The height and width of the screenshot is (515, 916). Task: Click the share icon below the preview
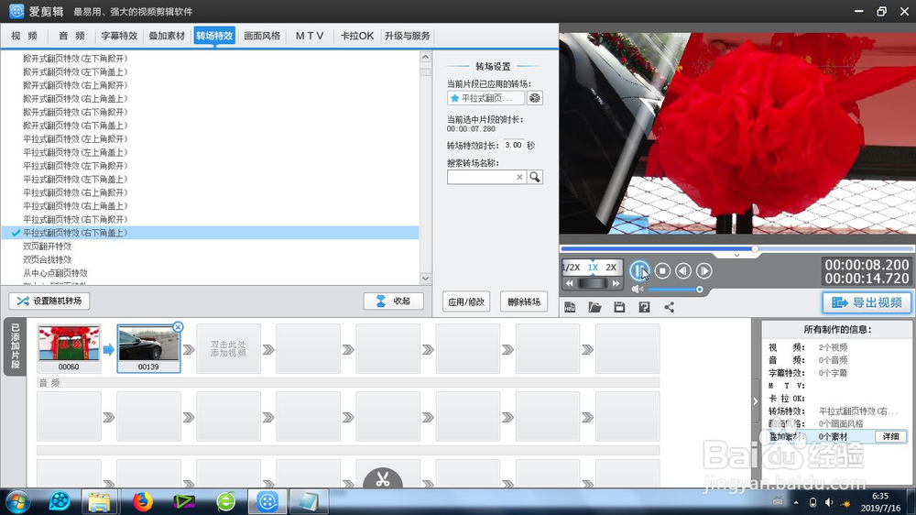[670, 307]
